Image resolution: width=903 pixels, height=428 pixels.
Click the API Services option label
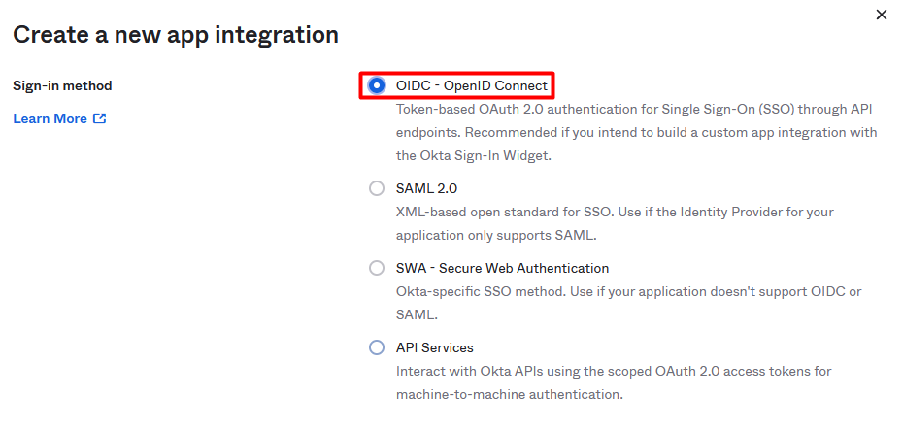click(x=435, y=347)
